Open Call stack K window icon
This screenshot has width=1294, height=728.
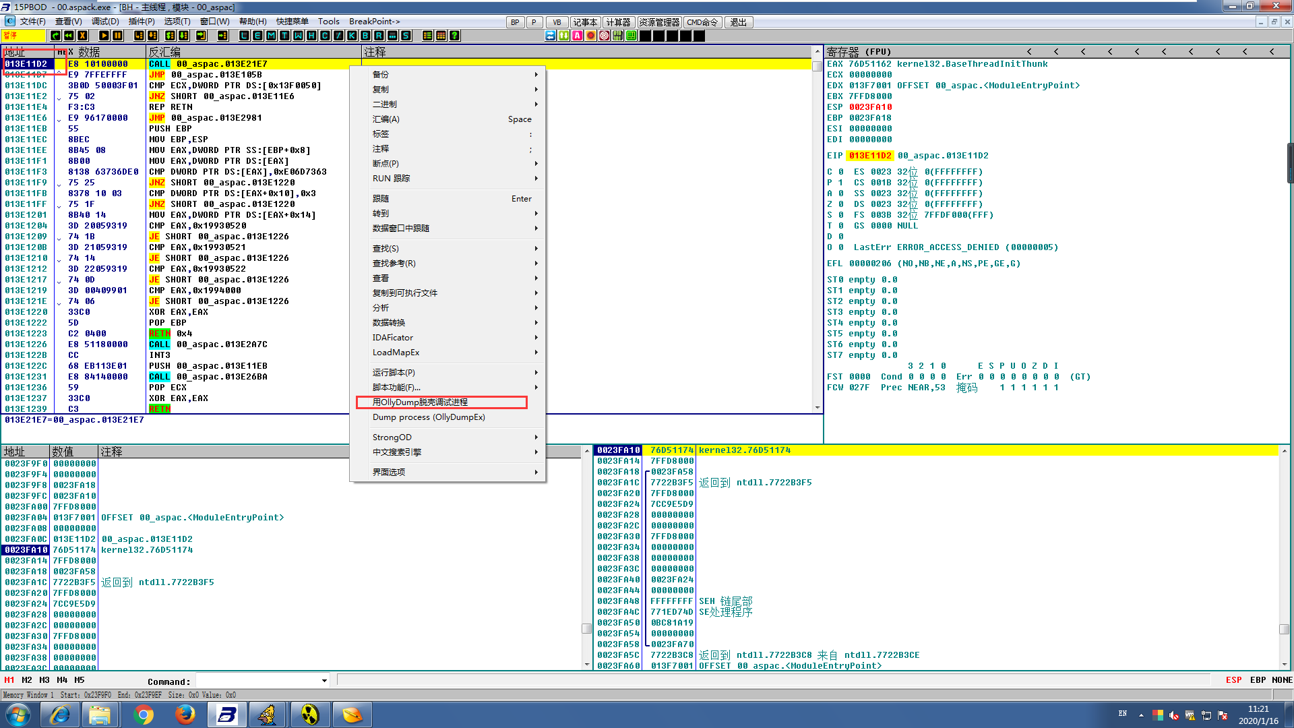tap(352, 36)
